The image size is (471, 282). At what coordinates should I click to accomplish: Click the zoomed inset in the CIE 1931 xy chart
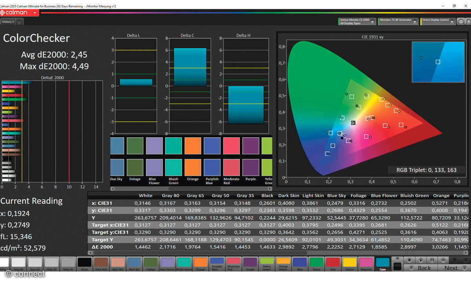(438, 62)
